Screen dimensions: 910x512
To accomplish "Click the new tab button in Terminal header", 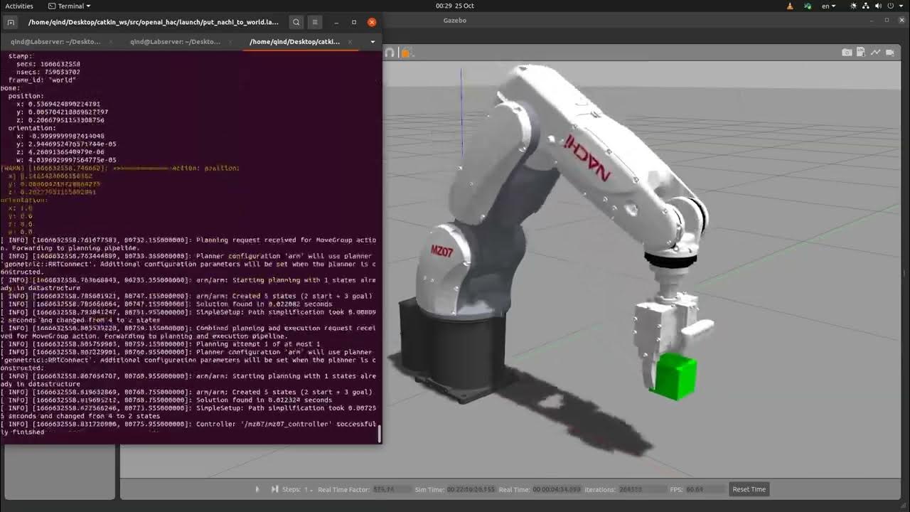I will (11, 22).
